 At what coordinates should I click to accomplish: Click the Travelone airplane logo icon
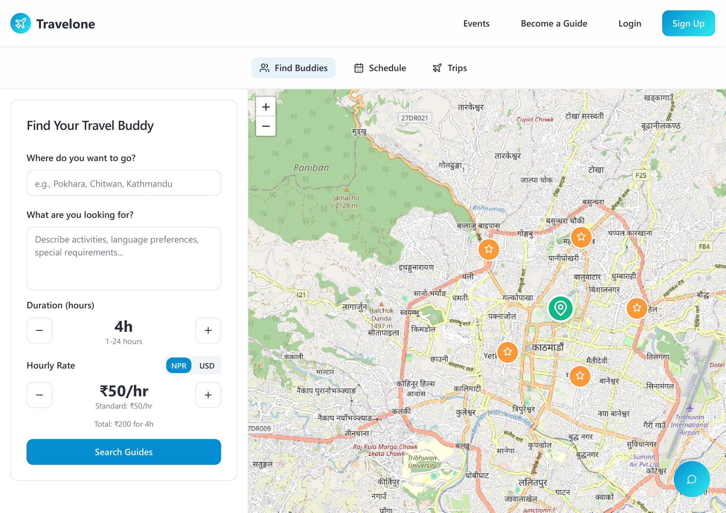tap(20, 23)
